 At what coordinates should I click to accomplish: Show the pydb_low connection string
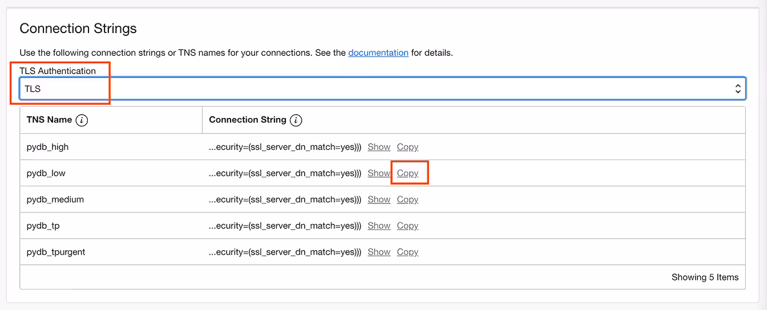coord(379,173)
